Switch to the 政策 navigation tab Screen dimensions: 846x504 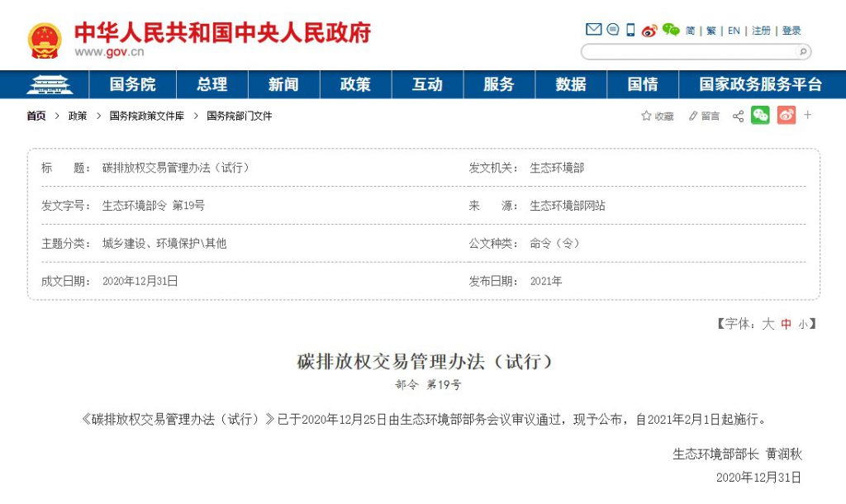tap(354, 83)
